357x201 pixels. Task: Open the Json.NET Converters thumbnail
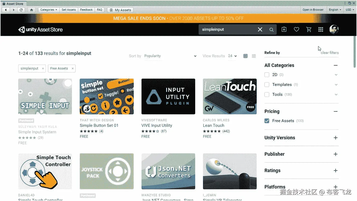(168, 171)
